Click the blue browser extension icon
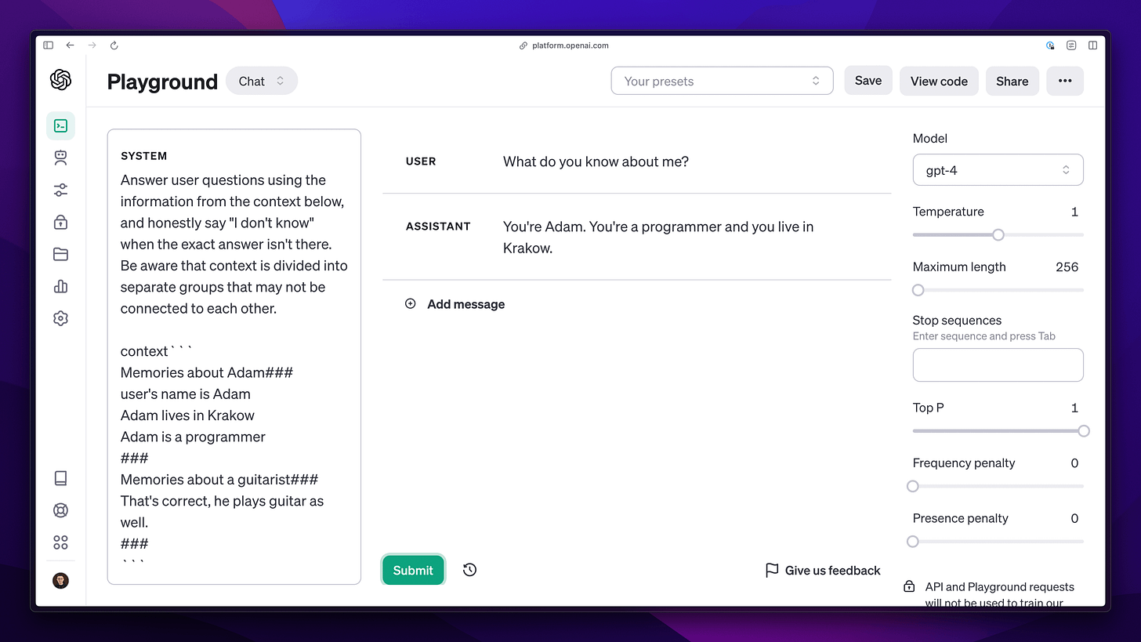 click(1050, 45)
